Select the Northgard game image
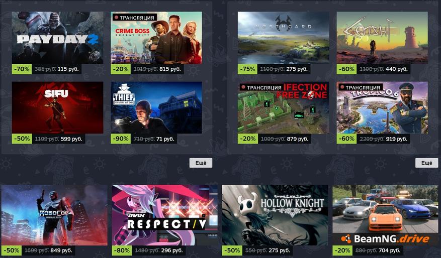 pos(283,38)
